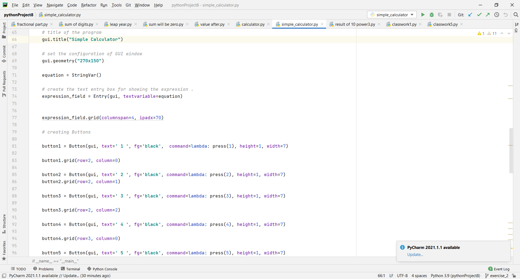
Task: Open the Refactor menu
Action: coord(89,5)
